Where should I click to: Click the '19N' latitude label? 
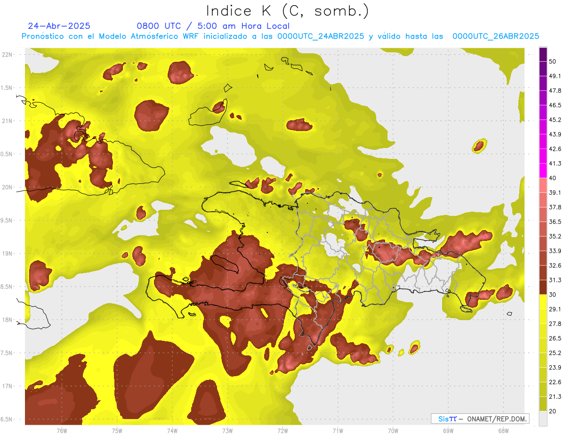[x=7, y=254]
